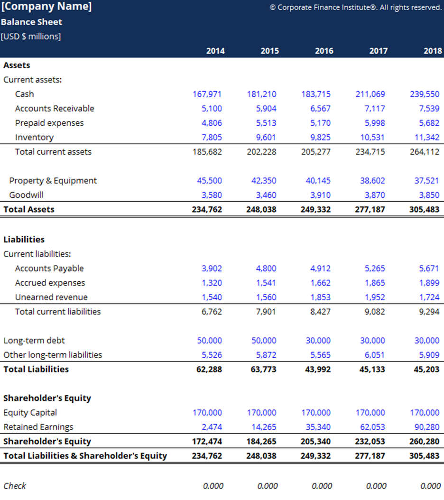
Task: Select the Unearned revenue value for 2017
Action: tap(375, 297)
